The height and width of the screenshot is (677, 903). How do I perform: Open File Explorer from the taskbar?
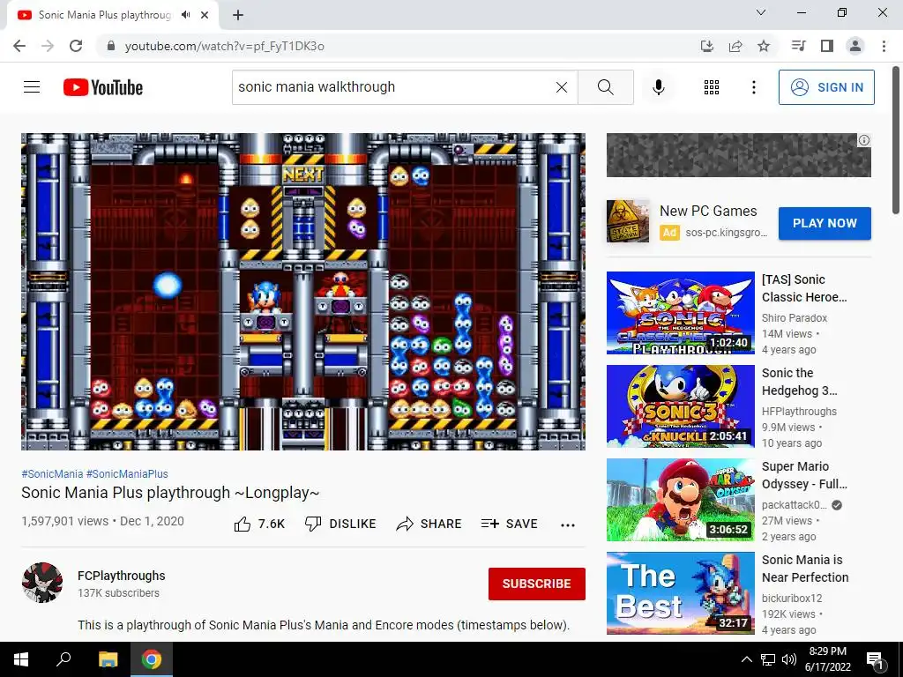[108, 659]
